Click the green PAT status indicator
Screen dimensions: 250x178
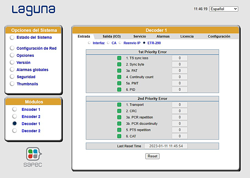119,71
